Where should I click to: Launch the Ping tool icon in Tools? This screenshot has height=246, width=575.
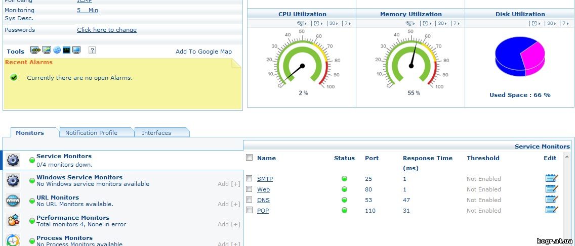pyautogui.click(x=35, y=50)
